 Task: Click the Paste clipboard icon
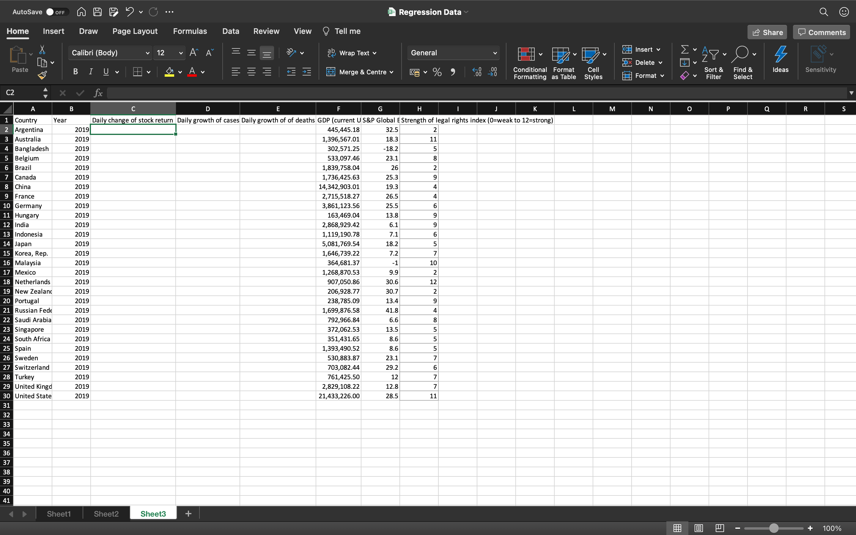(x=18, y=55)
